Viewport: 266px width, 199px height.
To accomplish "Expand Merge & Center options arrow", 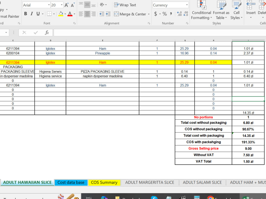I will 149,14.
